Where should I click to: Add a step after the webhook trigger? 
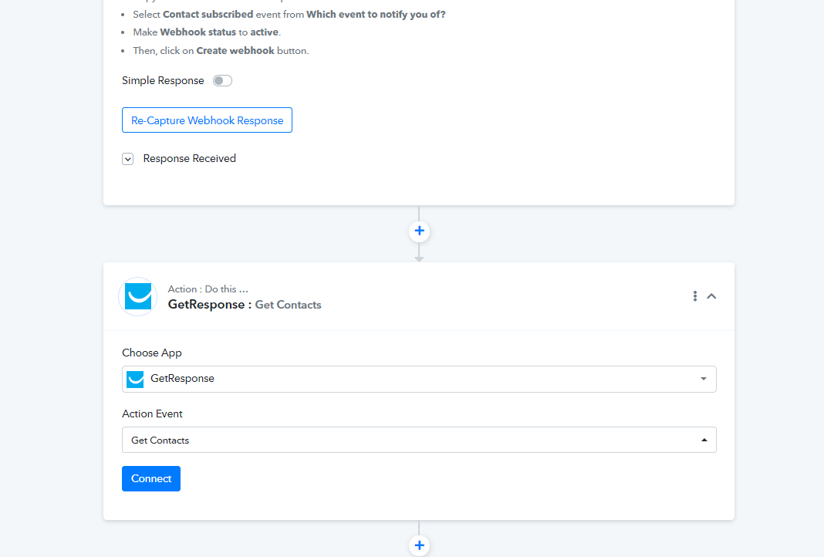420,231
